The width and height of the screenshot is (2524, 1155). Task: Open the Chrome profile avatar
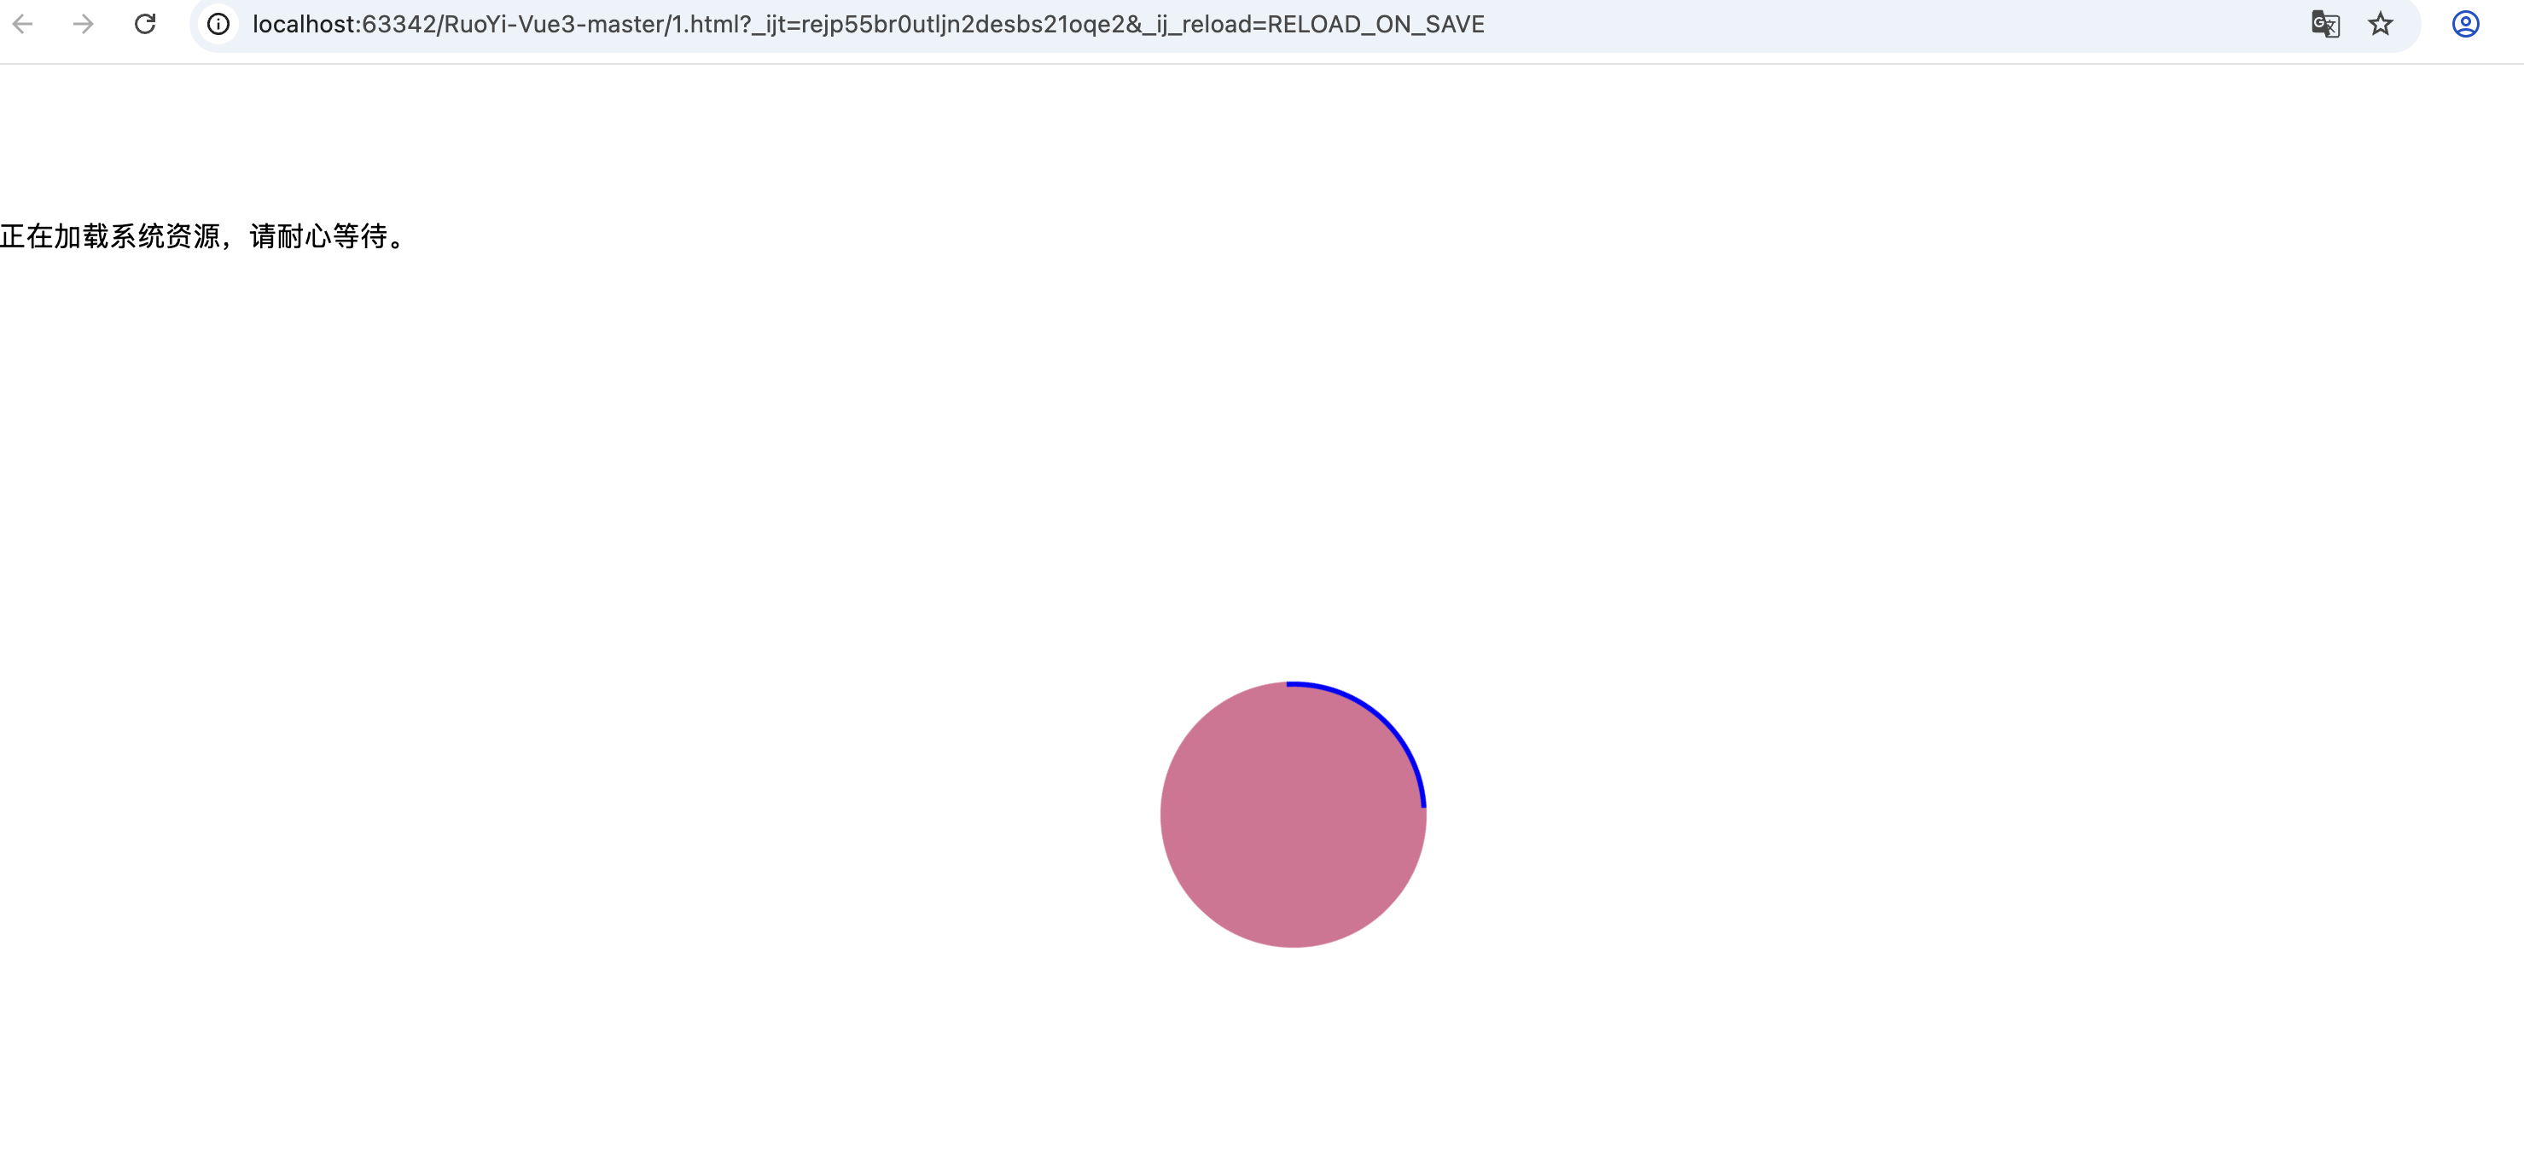click(x=2465, y=24)
